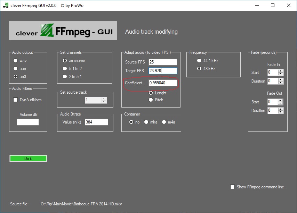Viewport: 297px width, 213px height.
Task: Increase Fade Out Duration value
Action: tap(281, 109)
